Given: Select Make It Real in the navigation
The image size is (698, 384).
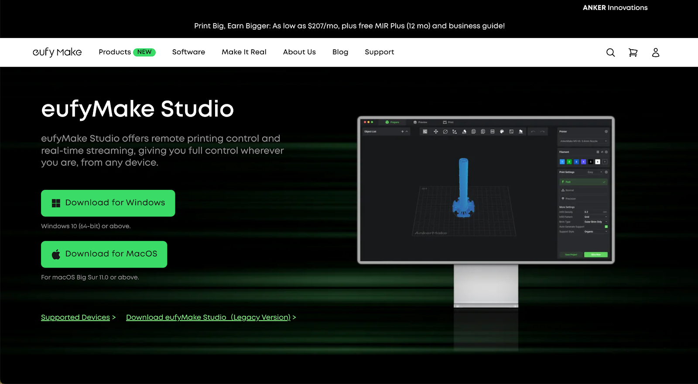Looking at the screenshot, I should point(244,52).
